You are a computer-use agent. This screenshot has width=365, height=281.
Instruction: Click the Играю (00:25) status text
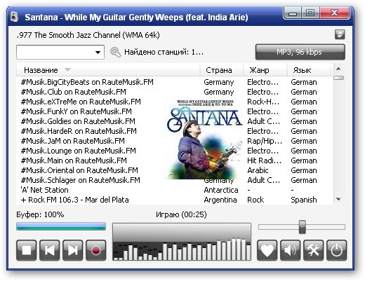(x=181, y=214)
